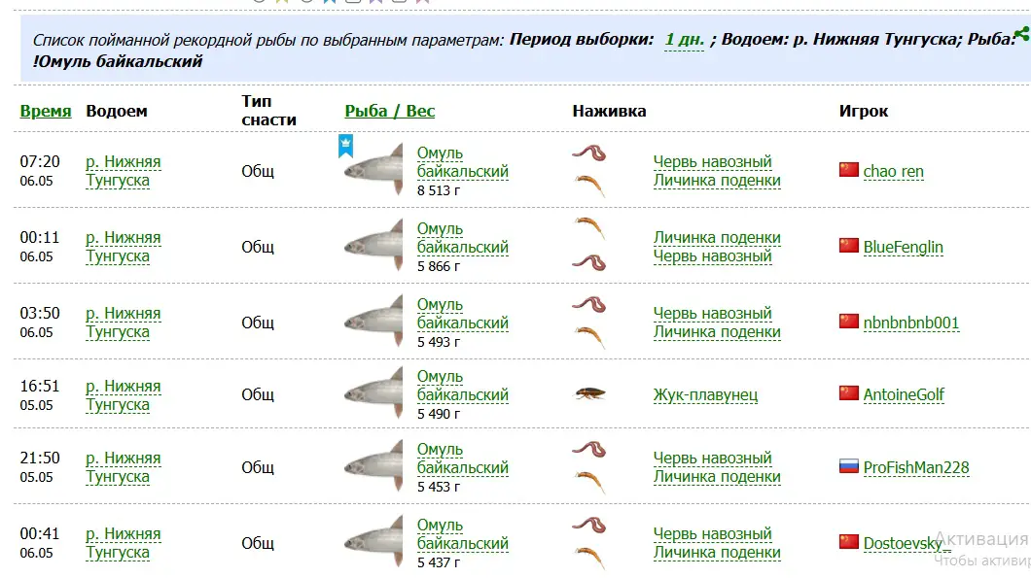Click the Russian flag beside ProFishMan228

click(x=849, y=466)
